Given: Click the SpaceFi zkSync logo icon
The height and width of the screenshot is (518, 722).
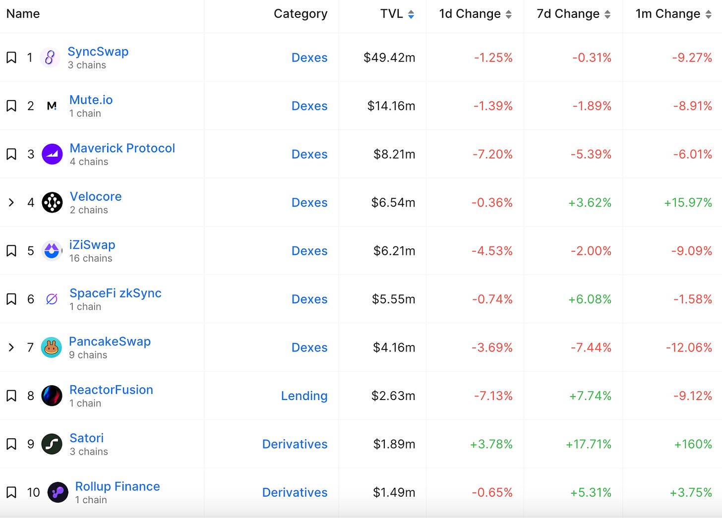Looking at the screenshot, I should coord(52,299).
